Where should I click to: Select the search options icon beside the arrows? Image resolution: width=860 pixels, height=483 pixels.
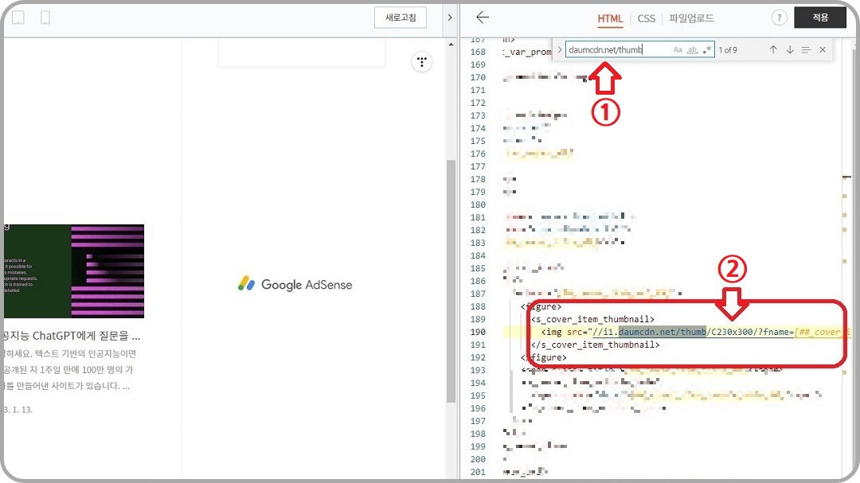pyautogui.click(x=806, y=49)
